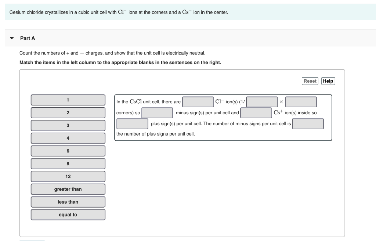Click the blank before 'minus sign(s) per unit cell'
The width and height of the screenshot is (376, 241).
tap(159, 112)
